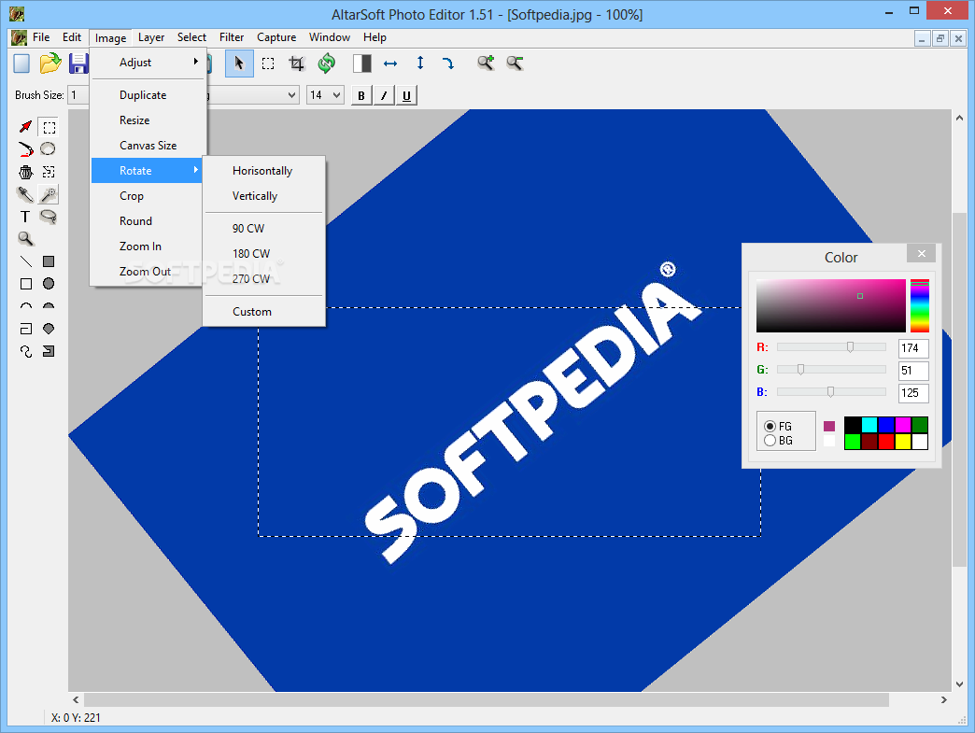The image size is (975, 733).
Task: Select Horisontally flip option
Action: tap(262, 170)
